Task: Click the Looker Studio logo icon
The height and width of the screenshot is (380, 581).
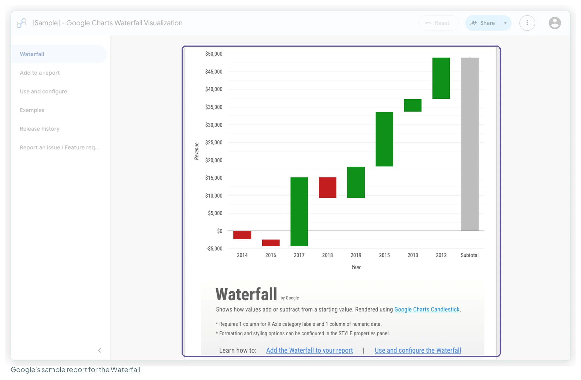Action: click(21, 23)
